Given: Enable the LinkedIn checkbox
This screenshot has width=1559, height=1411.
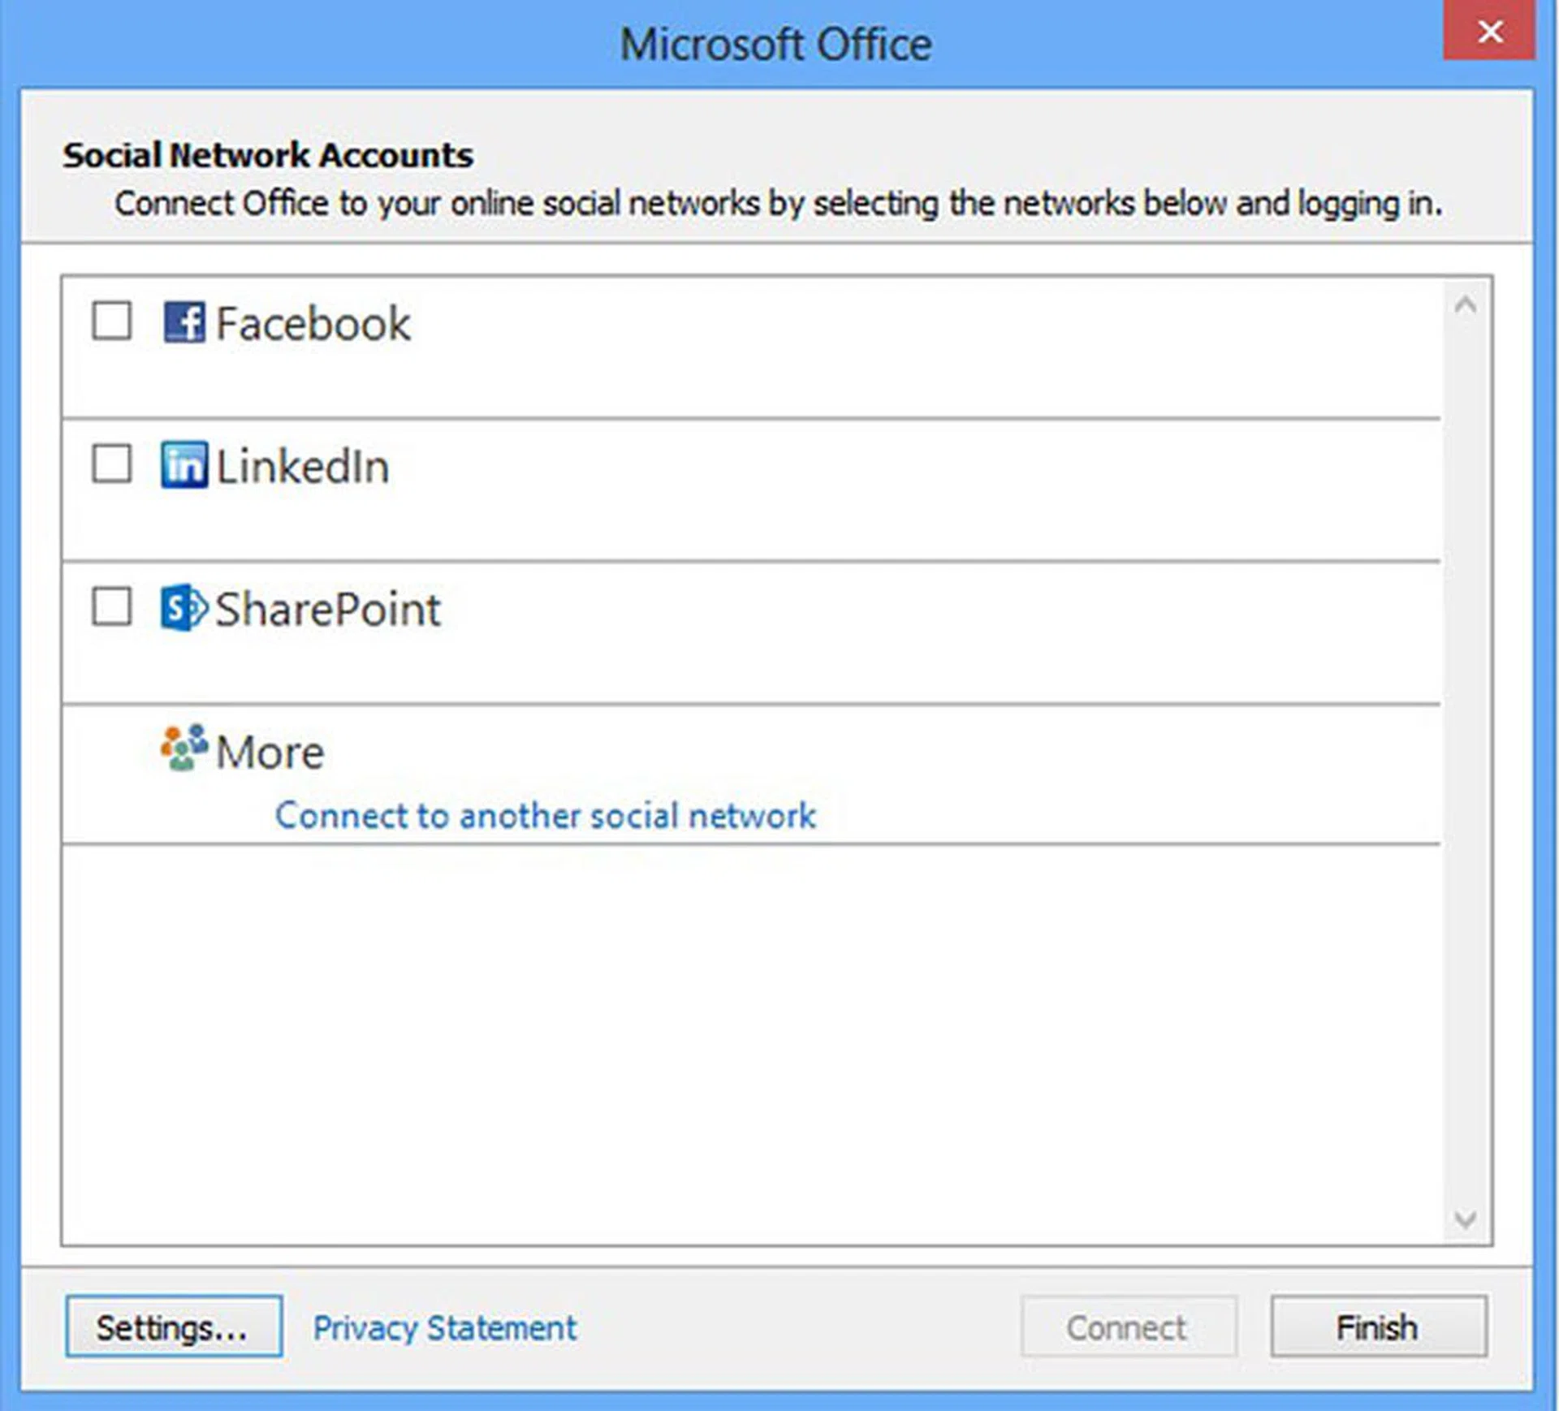Looking at the screenshot, I should [111, 464].
